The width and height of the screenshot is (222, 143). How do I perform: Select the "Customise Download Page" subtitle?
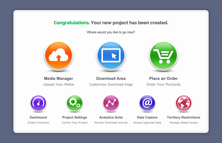click(x=111, y=85)
